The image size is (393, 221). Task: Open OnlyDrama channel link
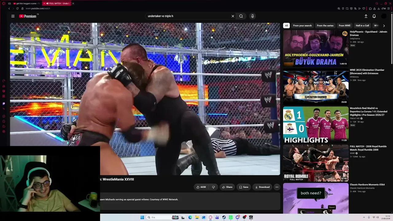point(355,39)
